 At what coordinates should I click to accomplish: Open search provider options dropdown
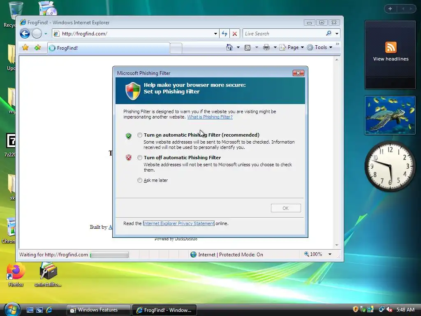coord(337,34)
